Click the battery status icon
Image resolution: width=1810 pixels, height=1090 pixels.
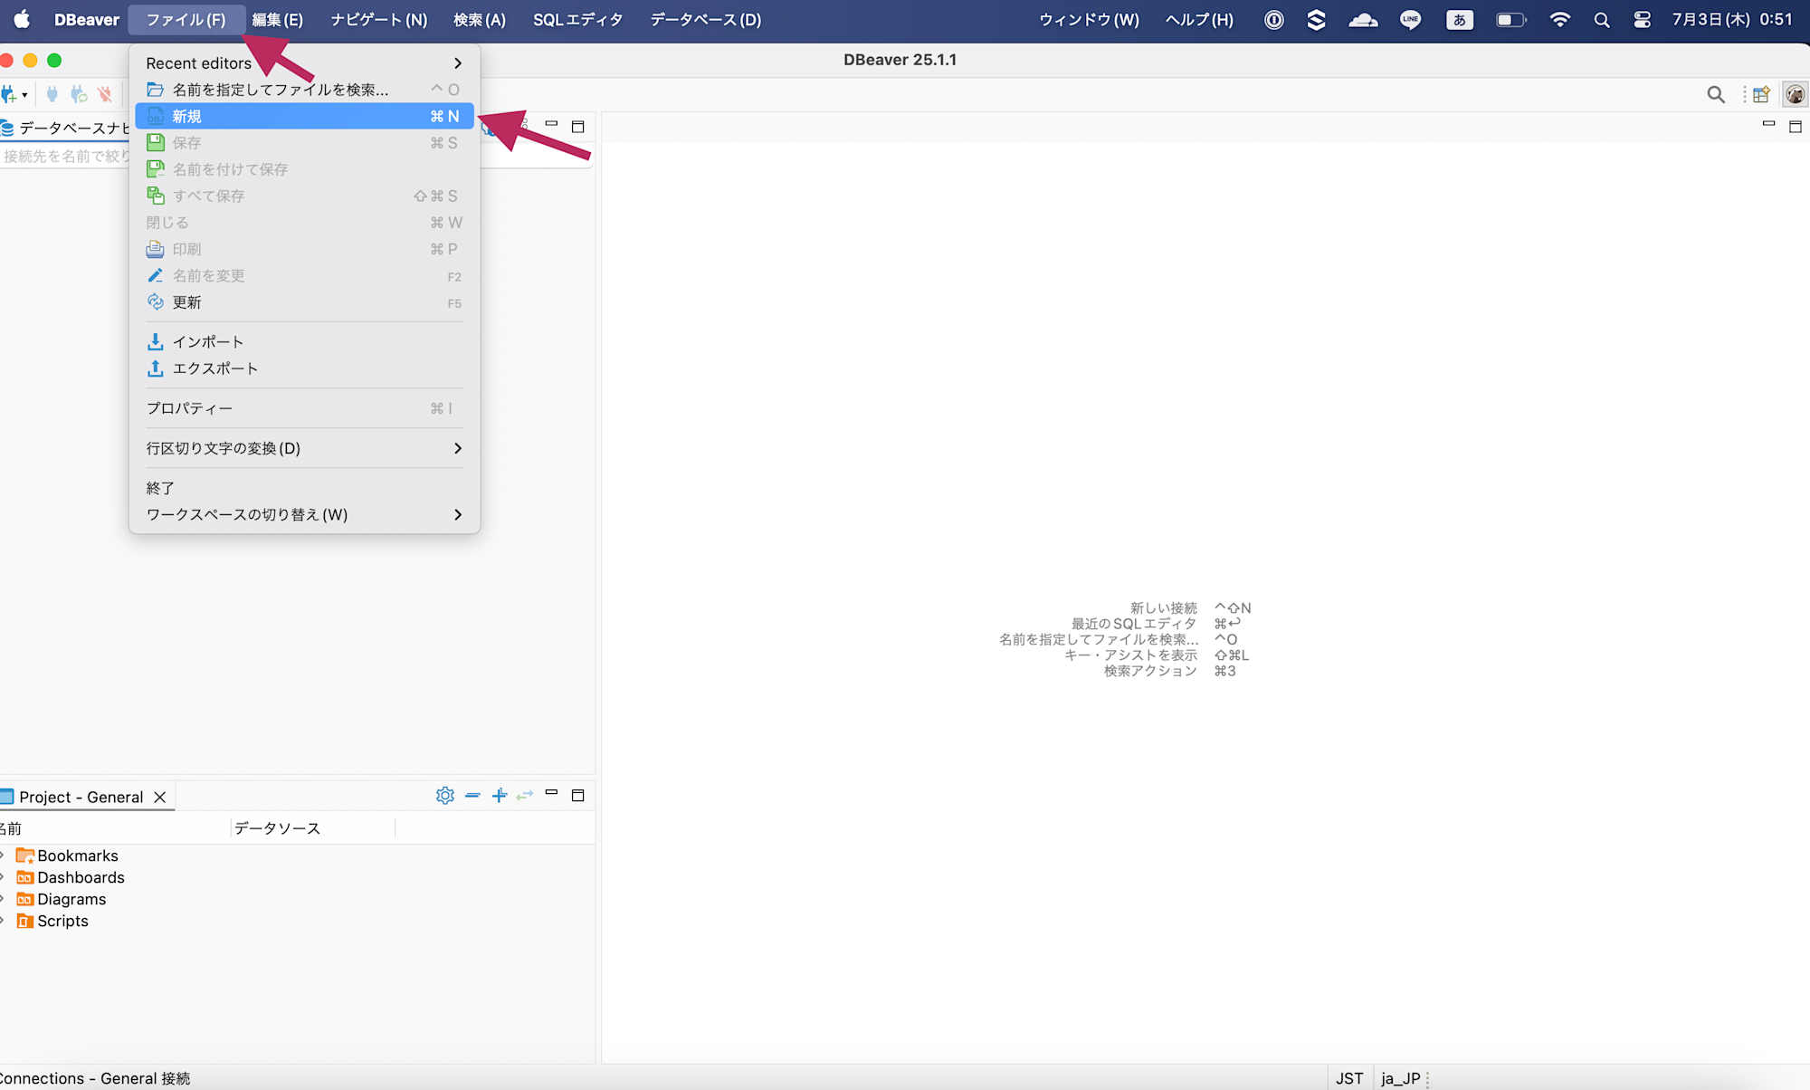coord(1510,19)
